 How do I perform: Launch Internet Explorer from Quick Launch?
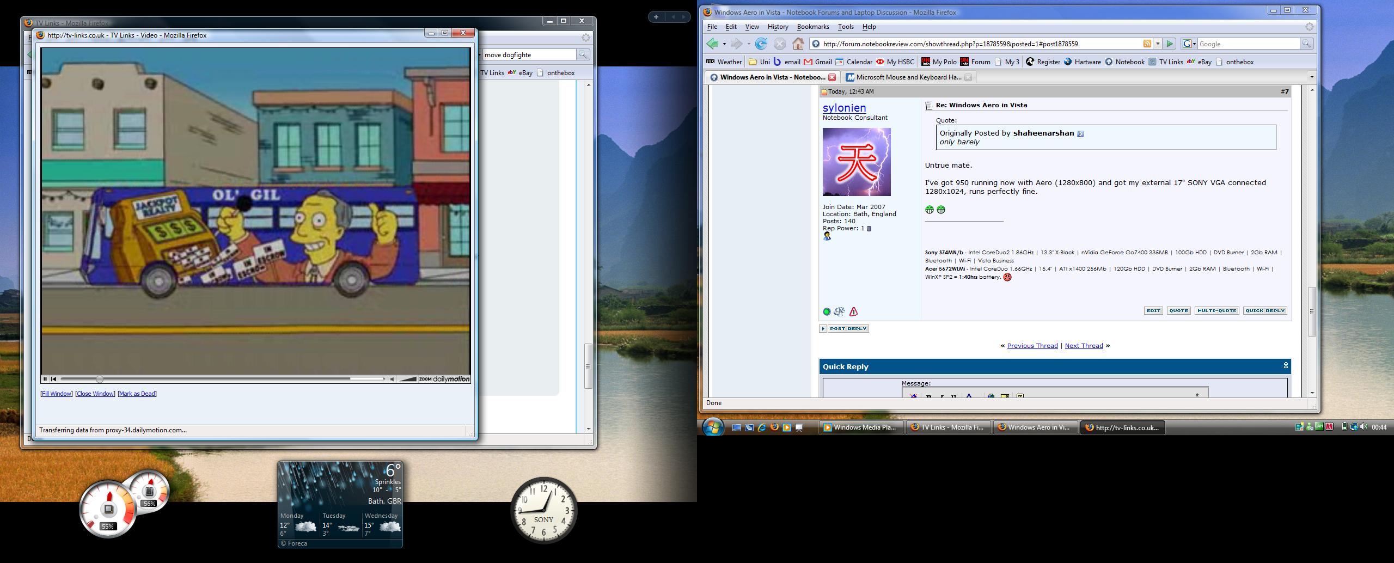point(762,427)
